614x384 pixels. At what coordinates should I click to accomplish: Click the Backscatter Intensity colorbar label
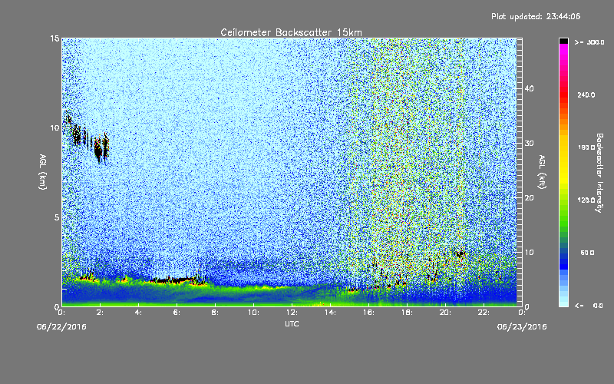599,173
